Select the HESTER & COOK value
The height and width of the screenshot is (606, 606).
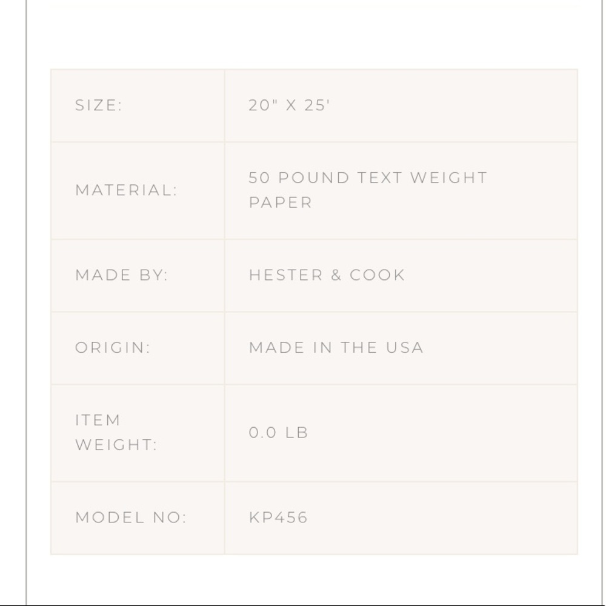tap(327, 275)
